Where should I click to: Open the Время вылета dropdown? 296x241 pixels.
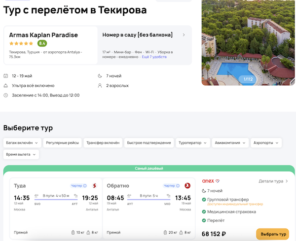coord(21,154)
